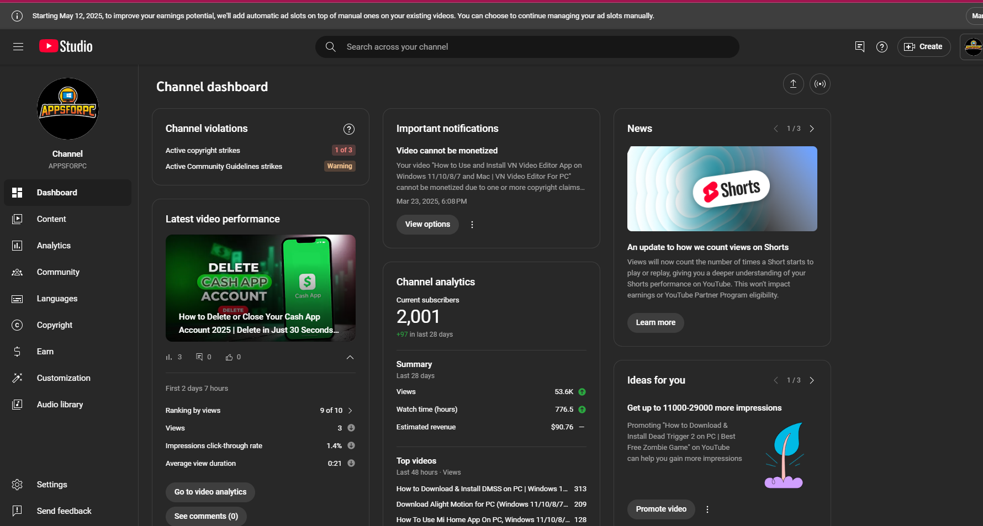Image resolution: width=983 pixels, height=526 pixels.
Task: Open top video How to Download & Install DMSS
Action: point(482,489)
